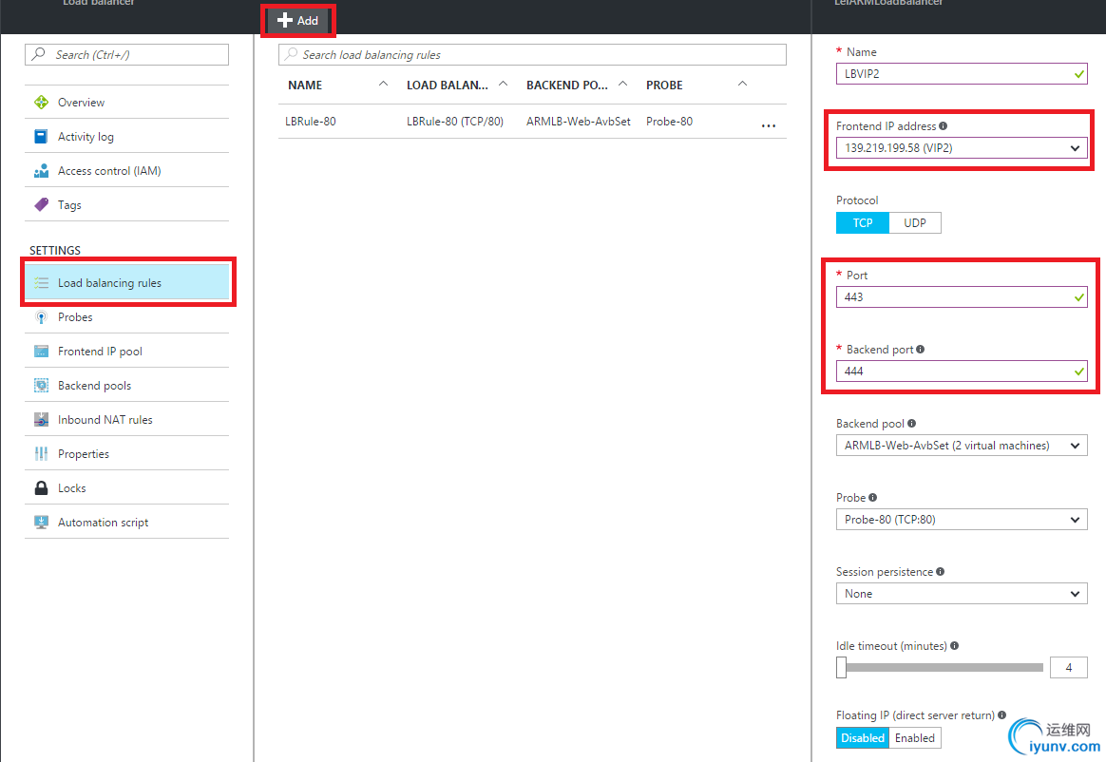
Task: Open the LBRule-80 rule row
Action: (532, 122)
